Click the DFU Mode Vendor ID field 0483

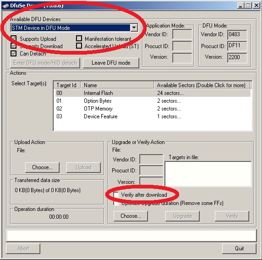pos(237,35)
